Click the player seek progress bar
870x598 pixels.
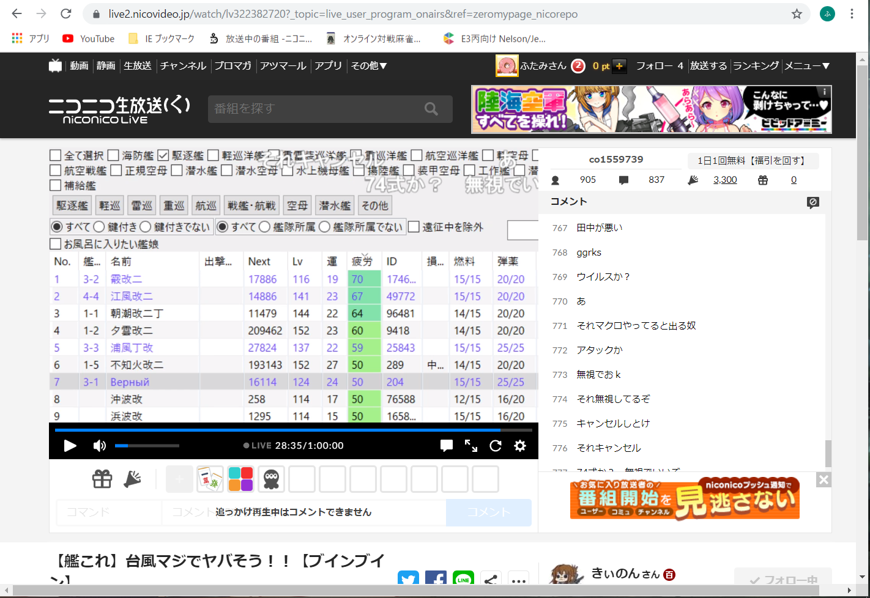(x=294, y=430)
